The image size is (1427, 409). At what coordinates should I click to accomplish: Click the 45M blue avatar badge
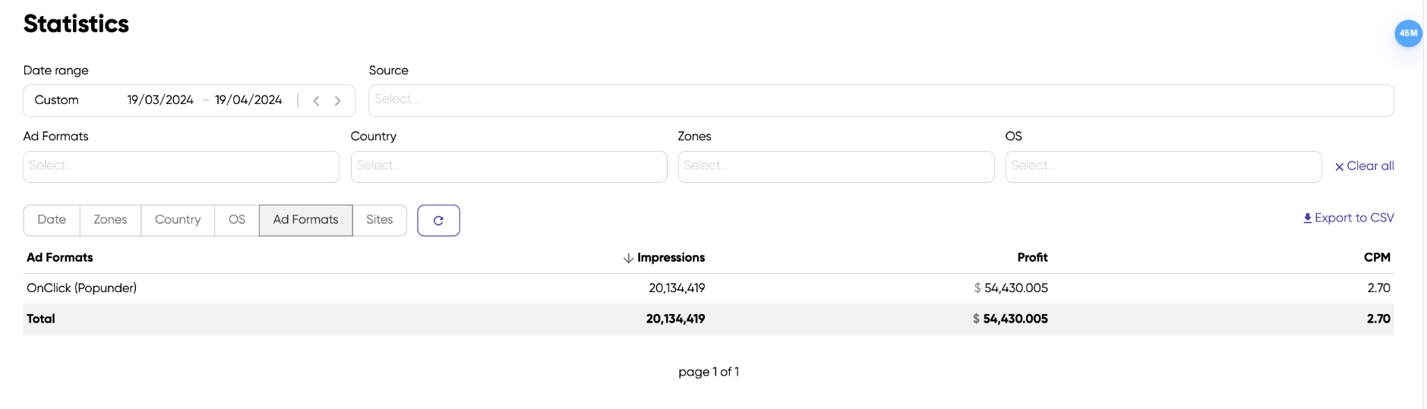coord(1408,33)
